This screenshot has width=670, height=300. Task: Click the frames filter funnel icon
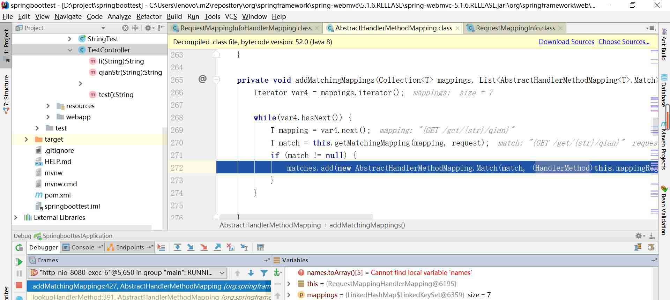(264, 273)
